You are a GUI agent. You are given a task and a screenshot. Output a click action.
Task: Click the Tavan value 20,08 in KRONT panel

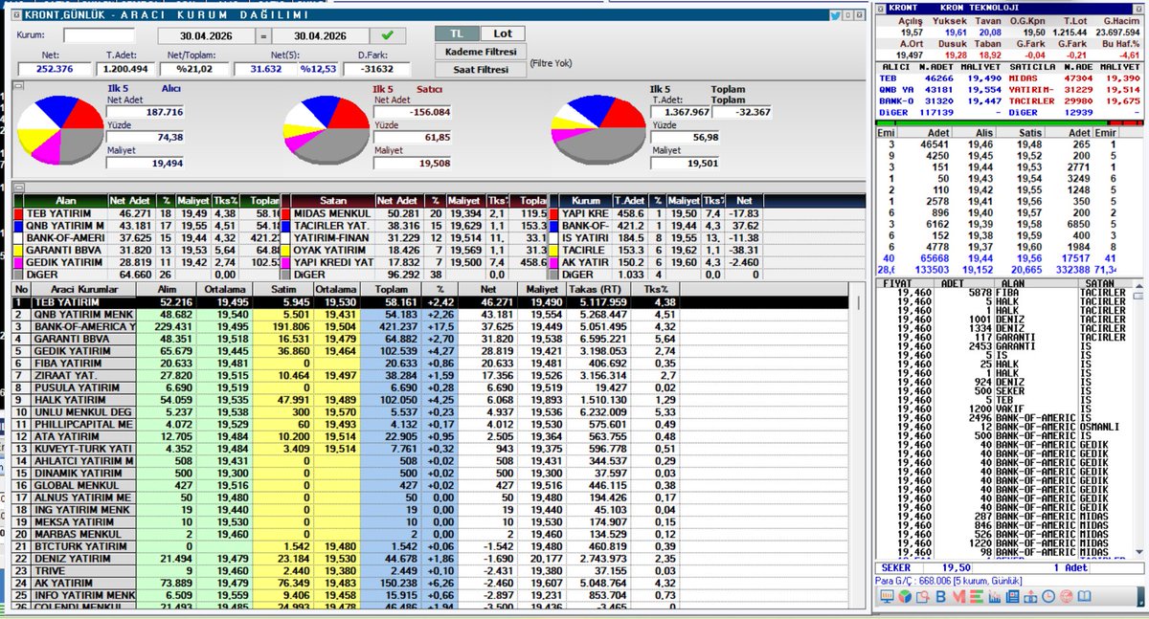click(x=991, y=33)
